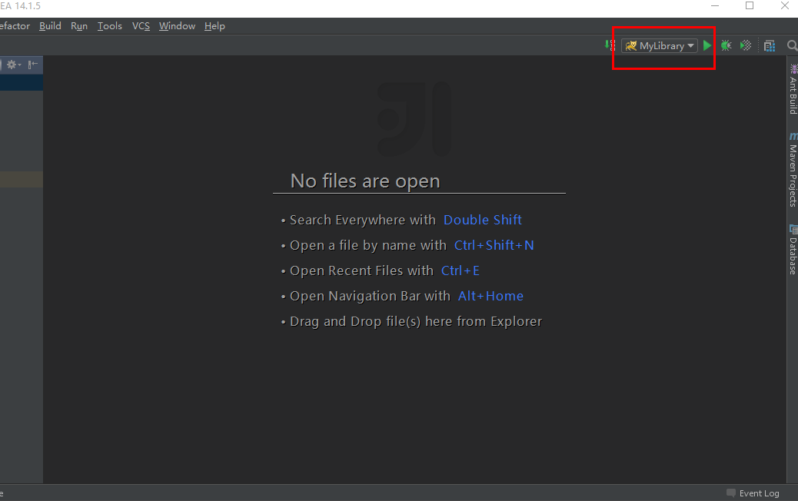Minimize the IDEA window
Viewport: 798px width, 501px height.
point(714,5)
